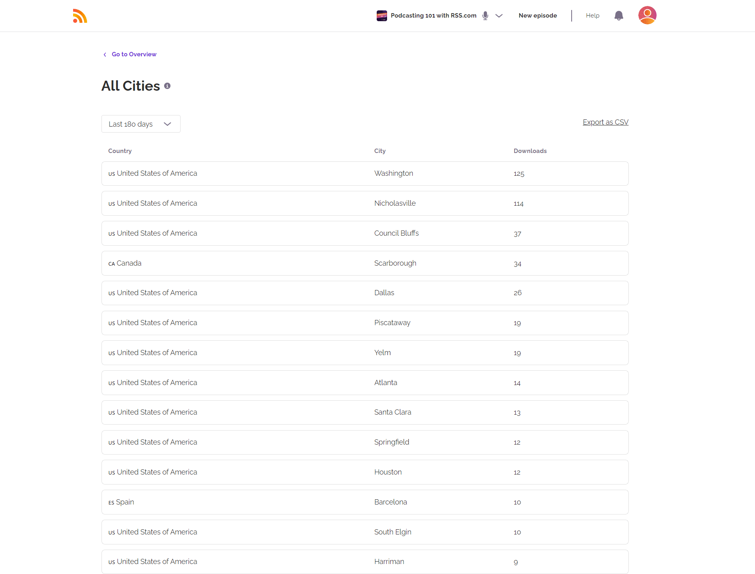Open the notifications bell
The image size is (755, 574).
618,16
